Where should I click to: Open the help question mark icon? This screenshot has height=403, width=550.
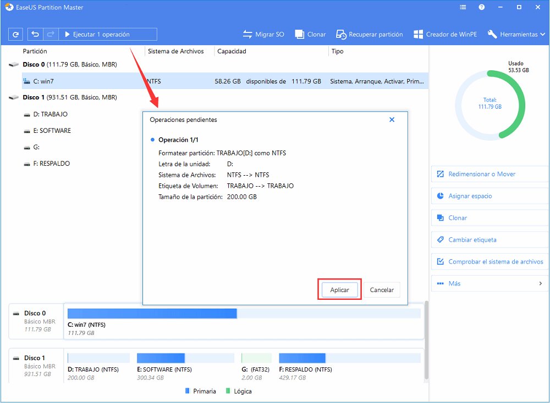pyautogui.click(x=482, y=7)
